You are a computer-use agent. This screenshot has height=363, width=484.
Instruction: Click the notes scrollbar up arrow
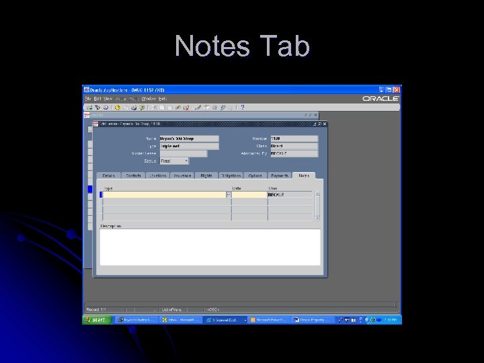pos(317,194)
